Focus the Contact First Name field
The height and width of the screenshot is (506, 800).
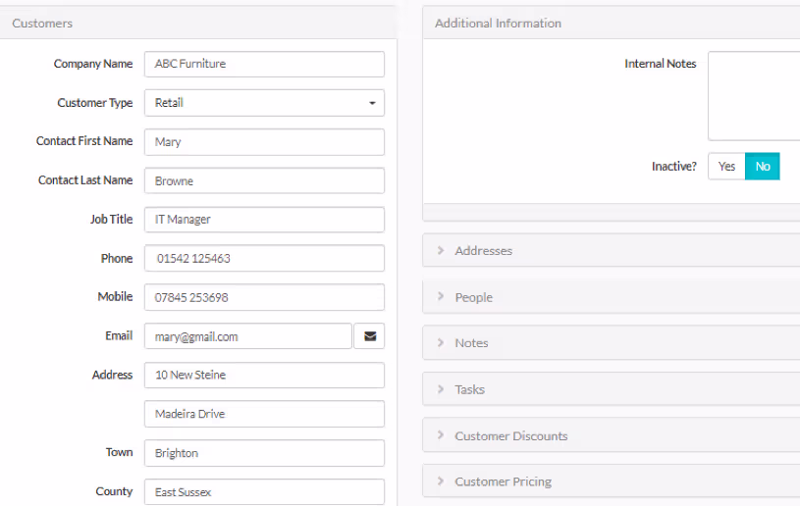tap(264, 141)
